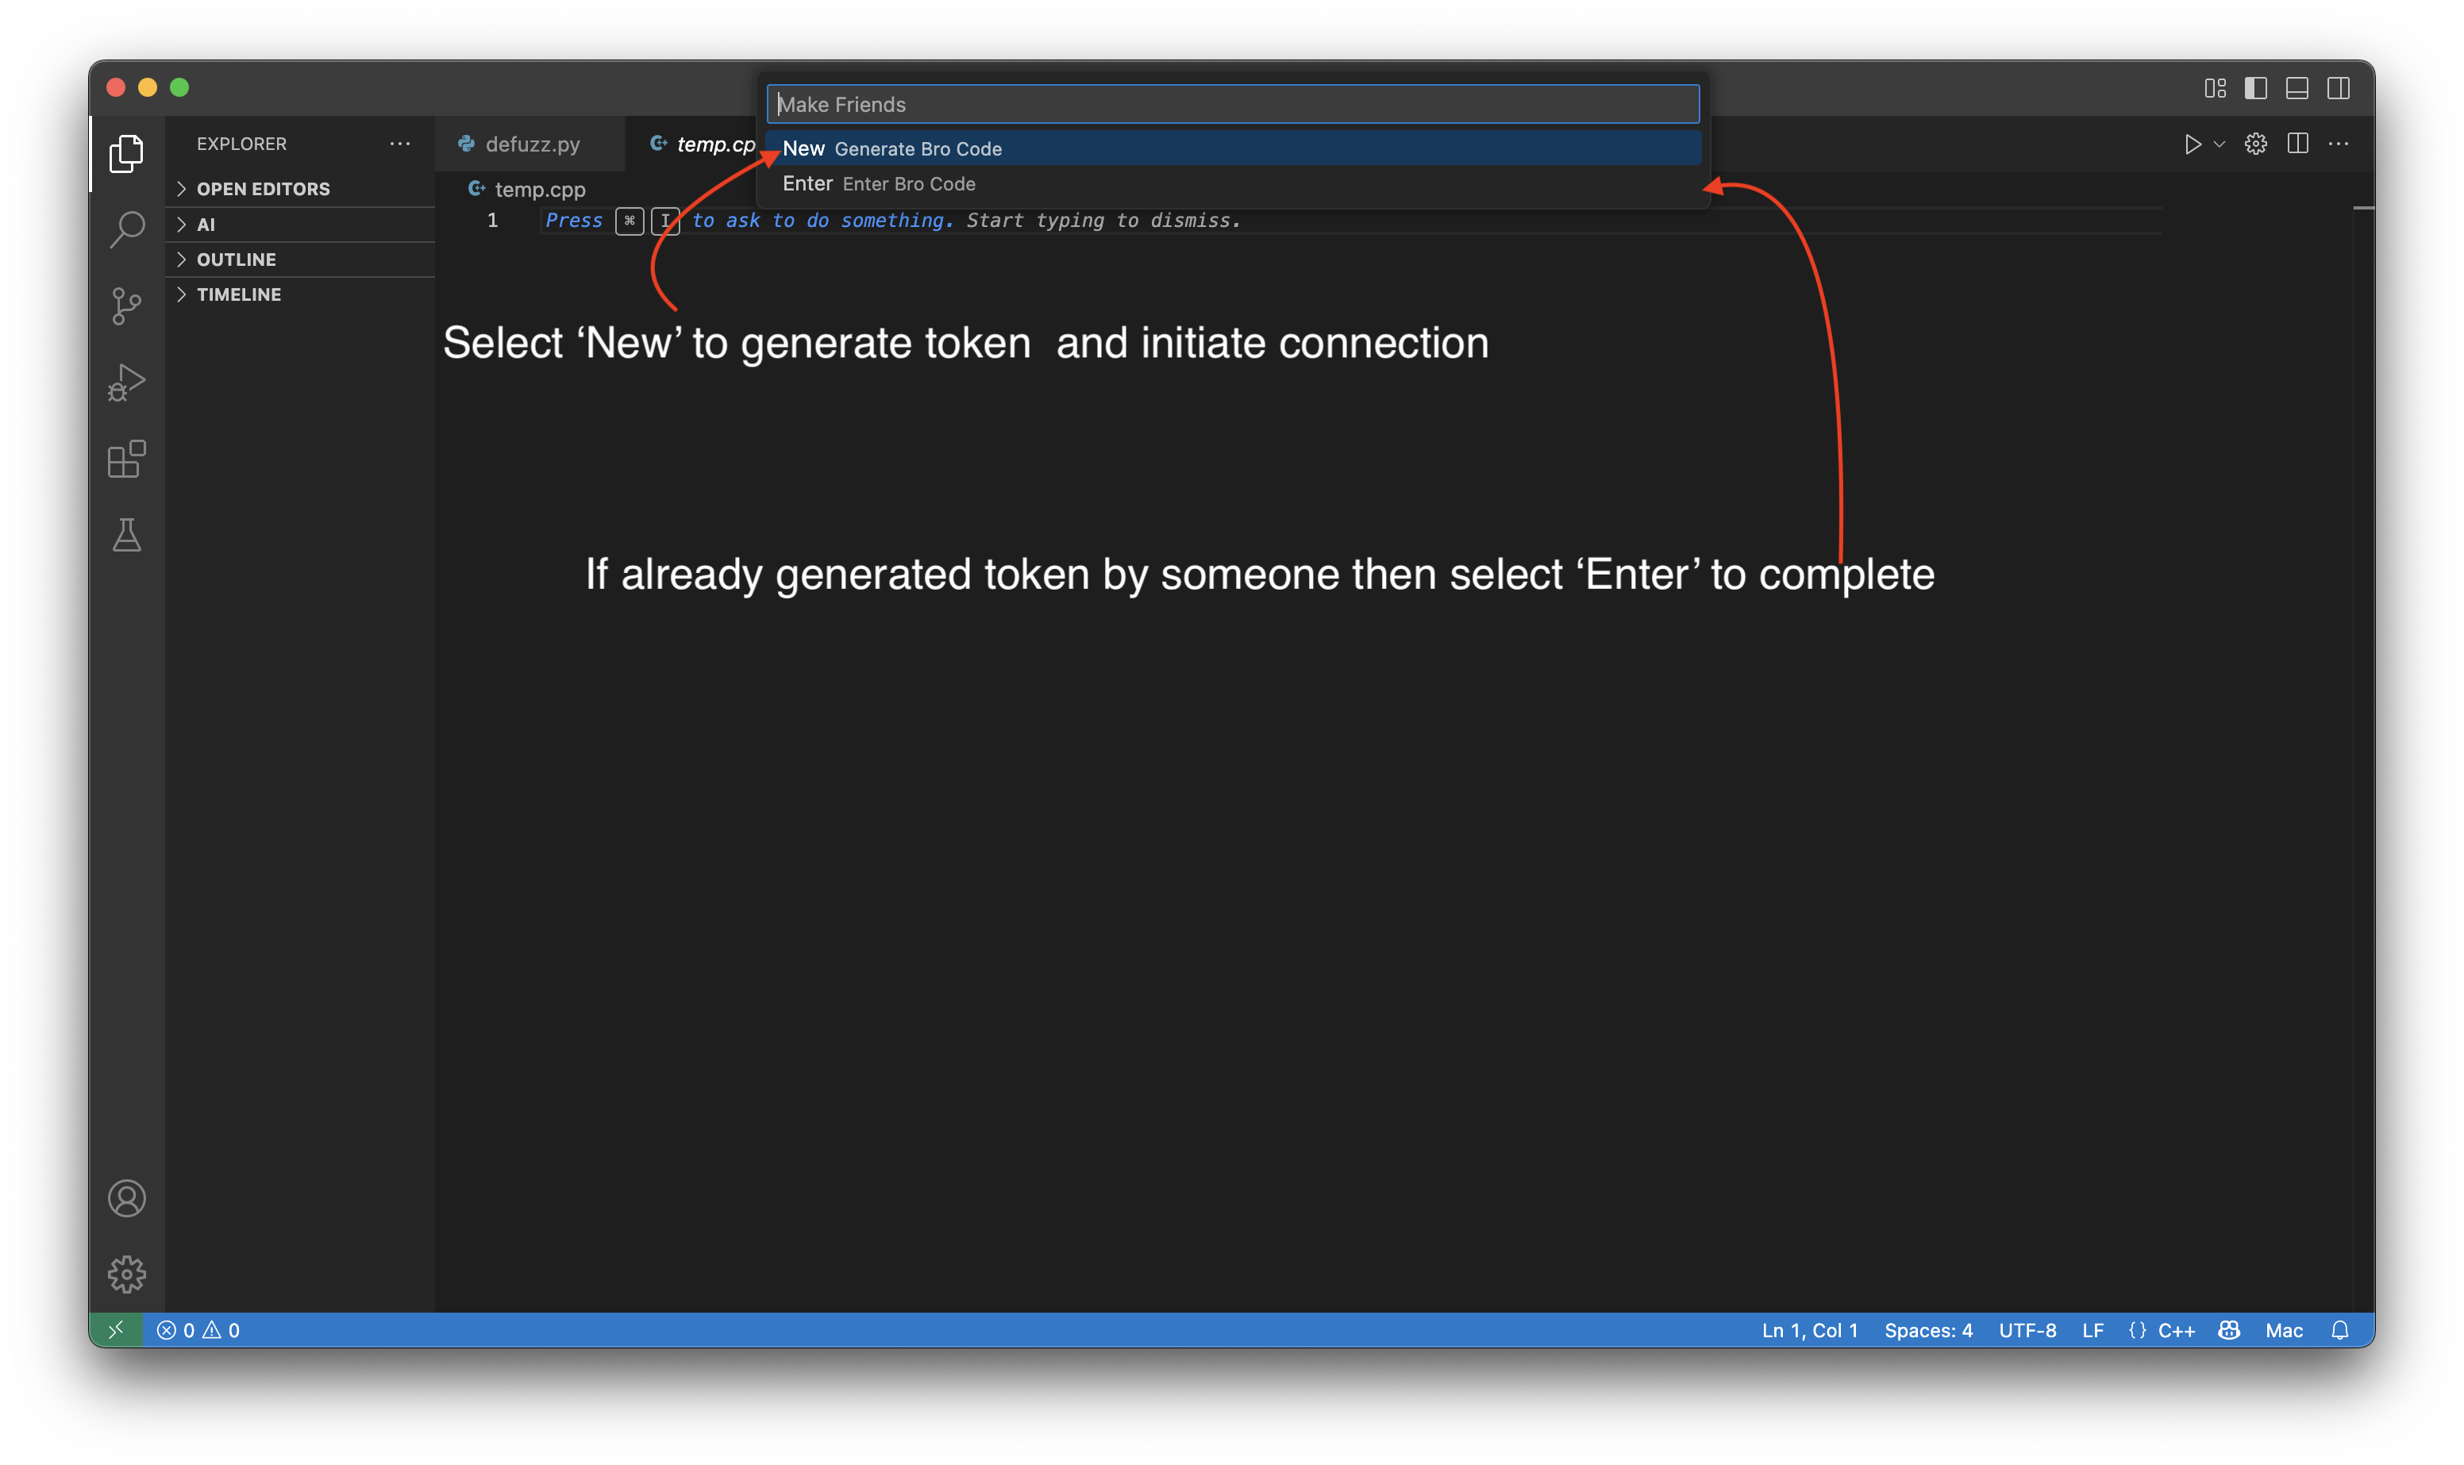
Task: Click the Make Friends input field
Action: click(1232, 104)
